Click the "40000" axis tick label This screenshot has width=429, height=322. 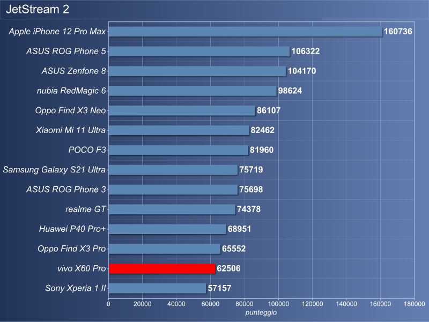[176, 304]
